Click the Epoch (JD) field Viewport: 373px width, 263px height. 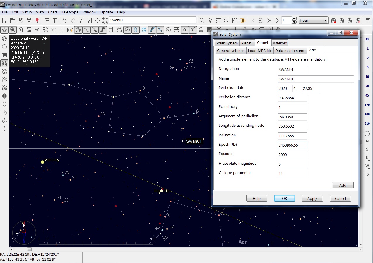[292, 145]
